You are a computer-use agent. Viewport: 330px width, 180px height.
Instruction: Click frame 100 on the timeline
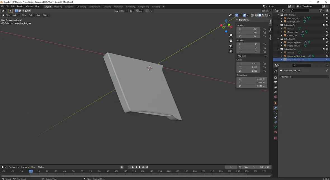click(x=117, y=171)
